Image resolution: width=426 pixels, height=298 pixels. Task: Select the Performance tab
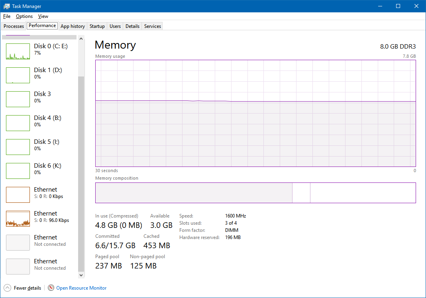click(x=42, y=25)
